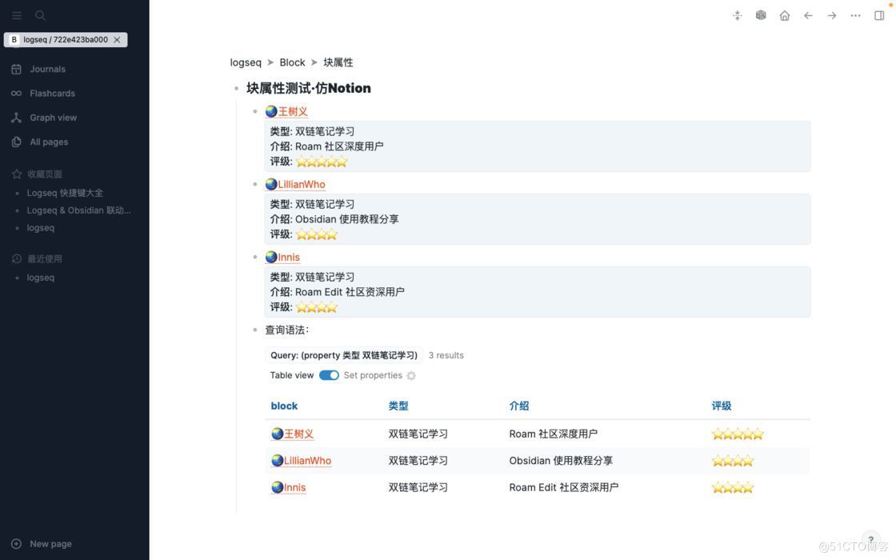Sort table by block column header
The image size is (896, 560).
(284, 406)
